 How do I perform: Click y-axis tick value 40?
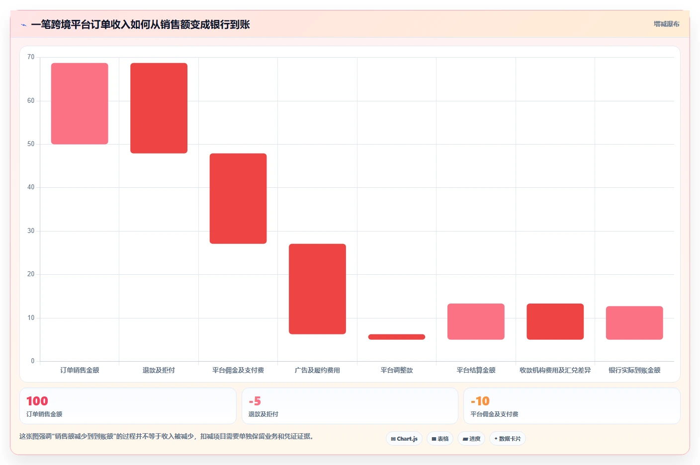pyautogui.click(x=31, y=187)
